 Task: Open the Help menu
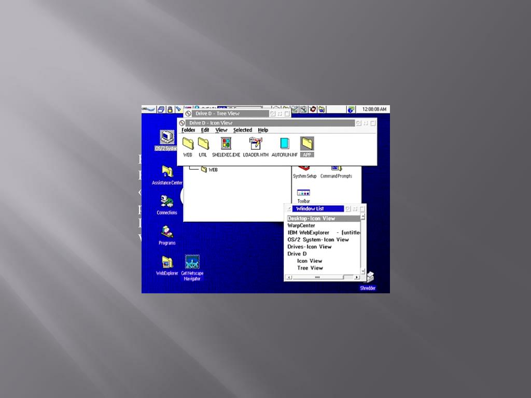coord(263,130)
